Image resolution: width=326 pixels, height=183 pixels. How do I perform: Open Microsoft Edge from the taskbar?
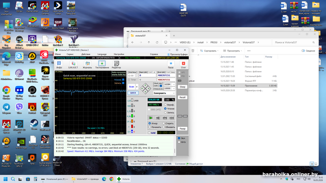(x=104, y=179)
